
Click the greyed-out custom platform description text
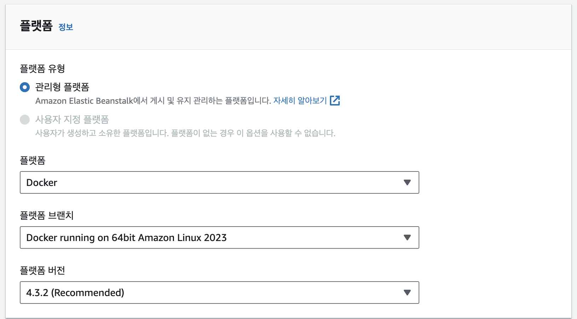[185, 133]
